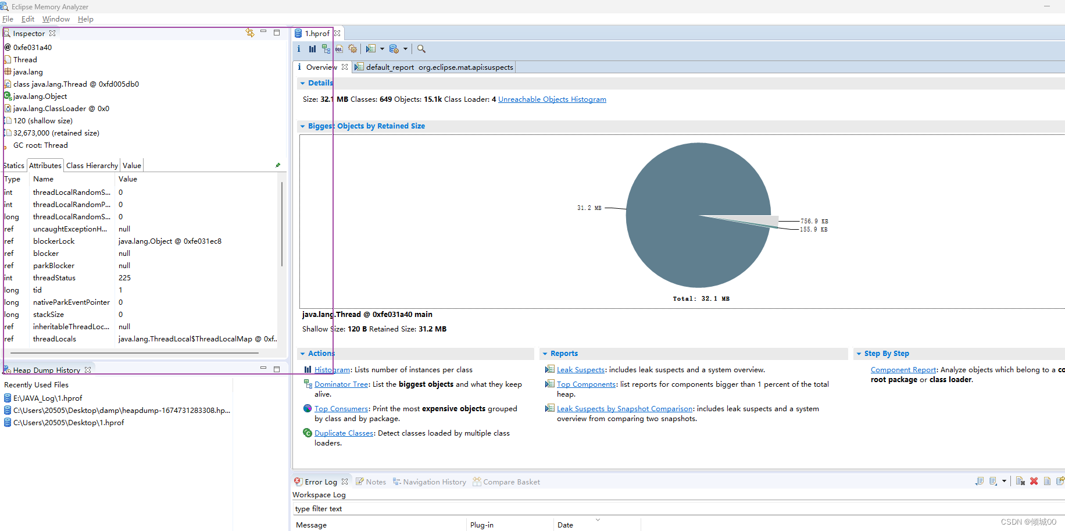Open Leak Suspects by Snapshot Comparison link
Screen dimensions: 1065x531
click(625, 409)
